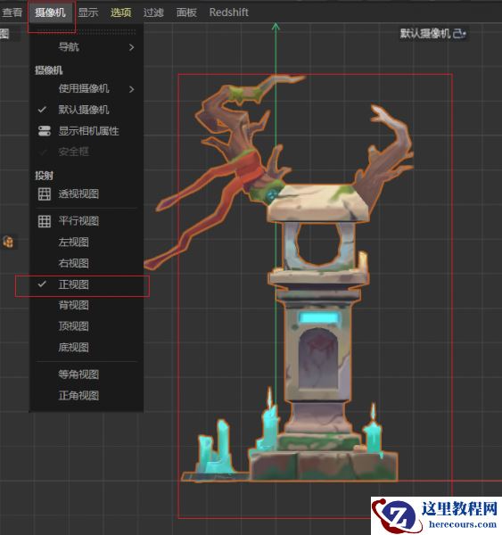This screenshot has height=535, width=502.
Task: Open the 选项 menu
Action: pos(120,12)
